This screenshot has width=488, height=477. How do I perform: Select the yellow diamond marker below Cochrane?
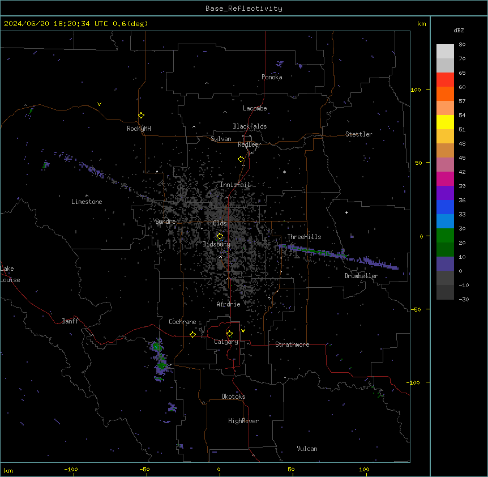click(192, 334)
